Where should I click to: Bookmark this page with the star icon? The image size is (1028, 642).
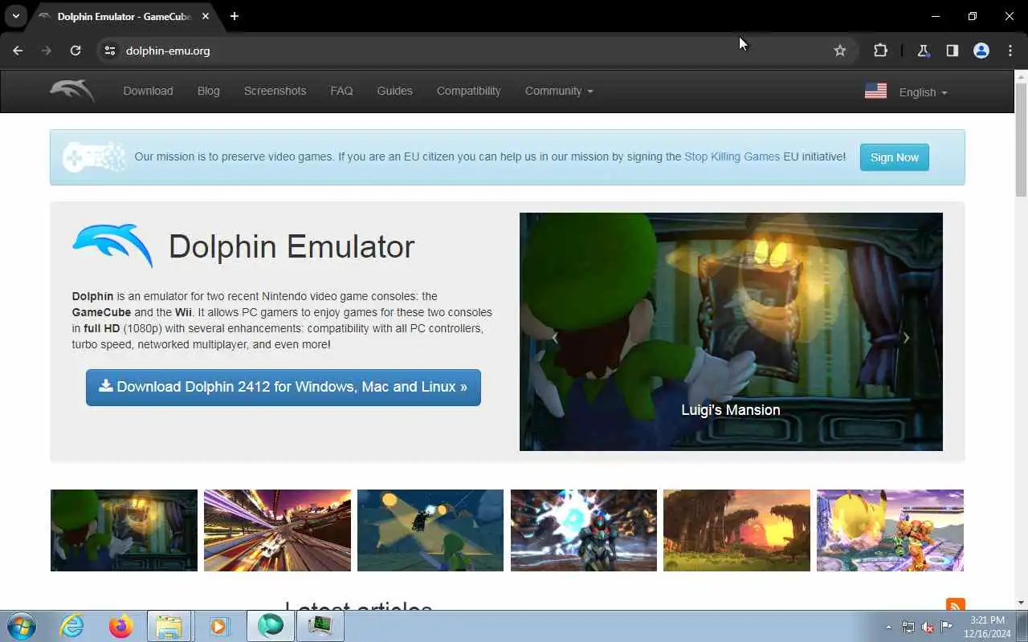tap(840, 51)
